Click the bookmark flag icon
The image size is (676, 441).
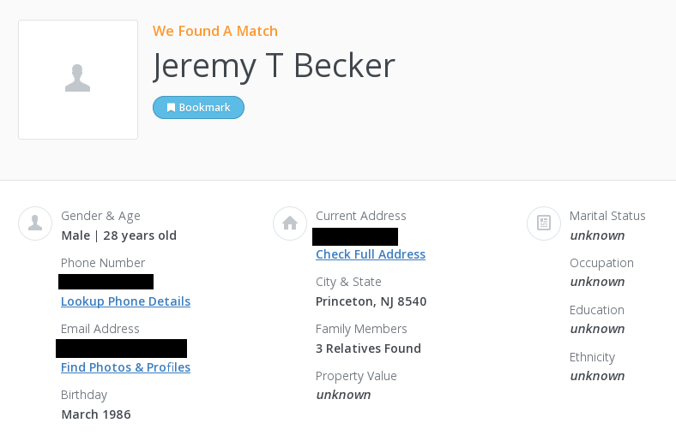tap(172, 108)
